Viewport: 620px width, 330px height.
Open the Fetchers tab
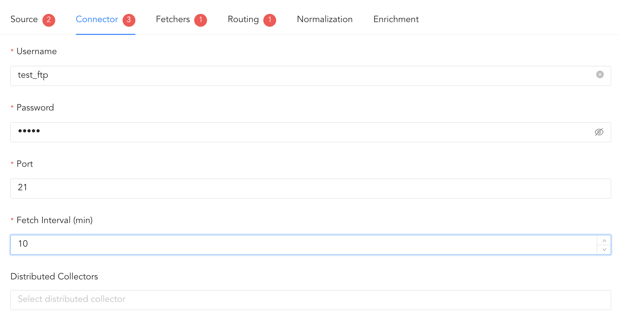(173, 20)
